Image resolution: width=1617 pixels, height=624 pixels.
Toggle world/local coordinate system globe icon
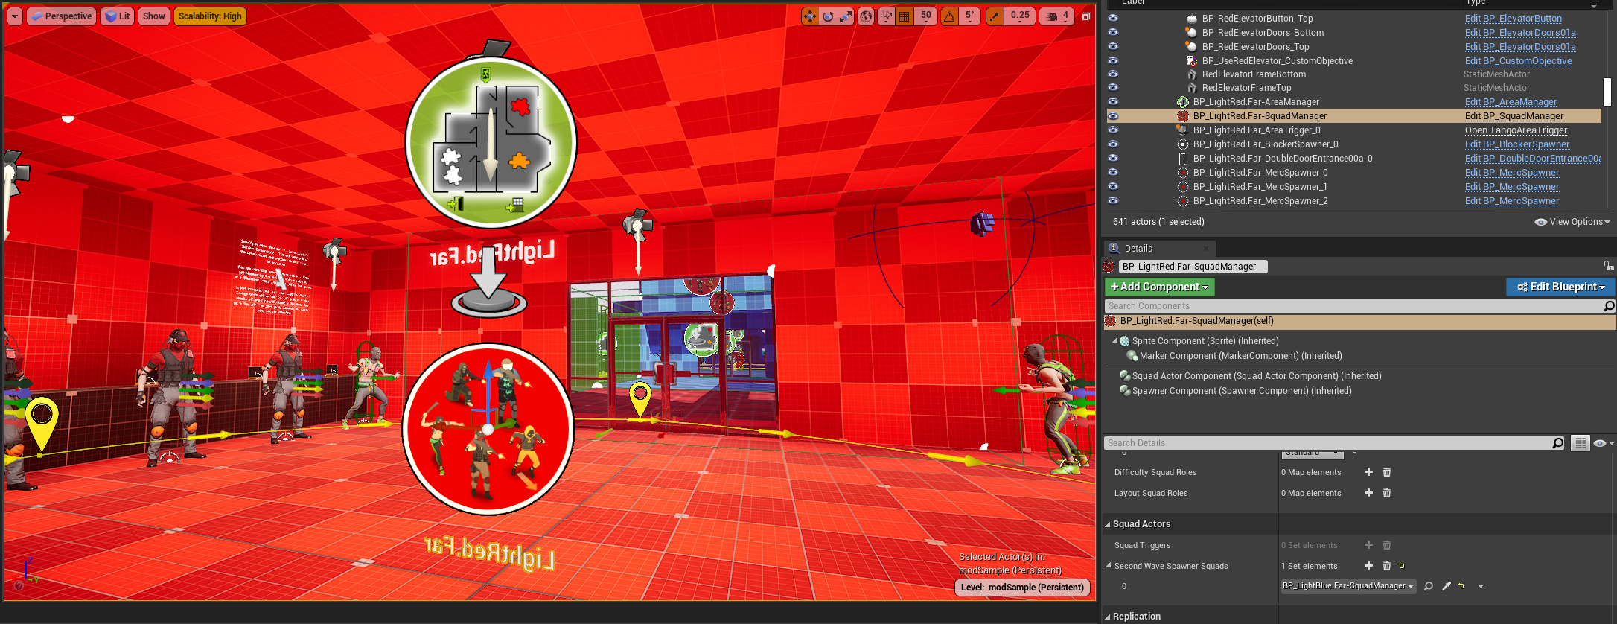[866, 16]
